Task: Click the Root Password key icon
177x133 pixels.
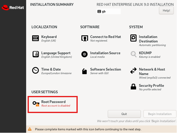Action: (x=36, y=104)
